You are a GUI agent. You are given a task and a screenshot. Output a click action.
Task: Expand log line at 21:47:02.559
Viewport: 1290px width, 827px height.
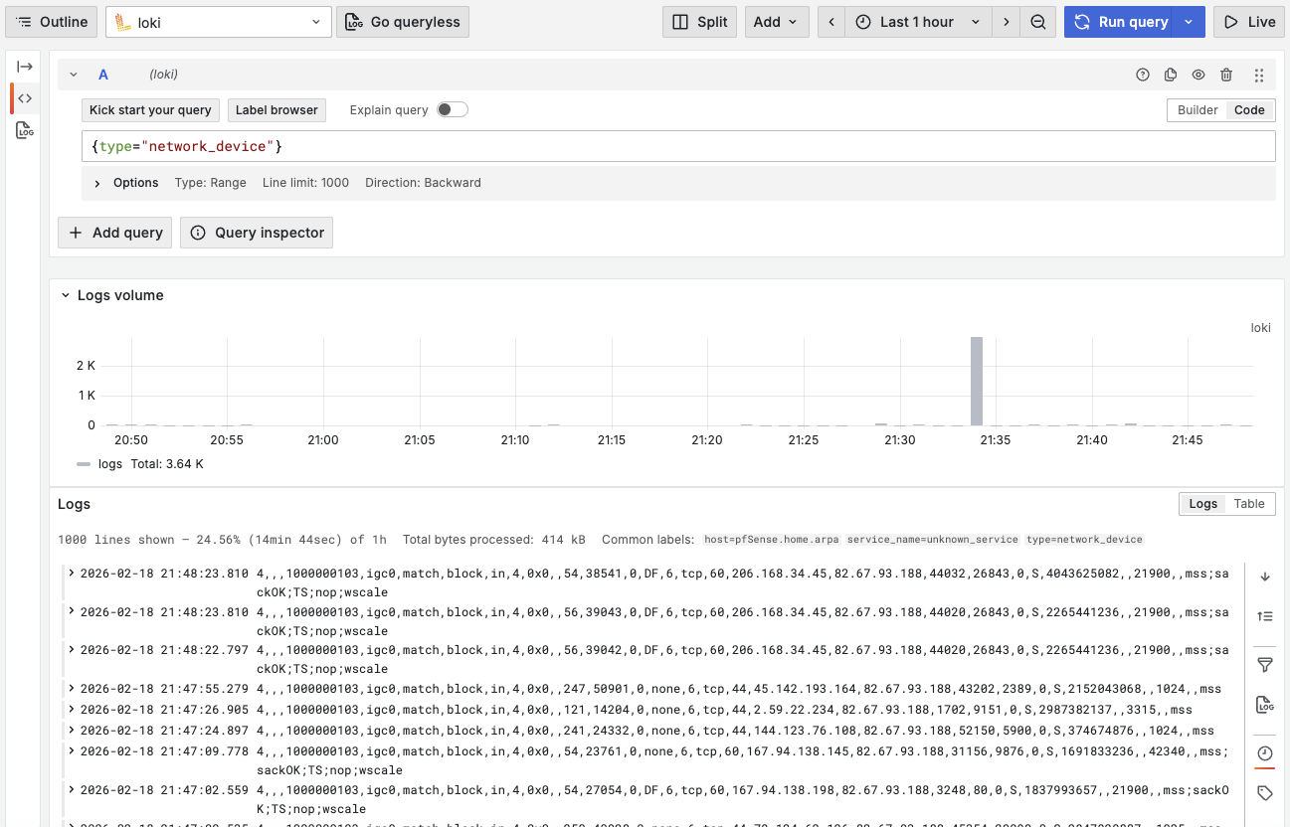[x=72, y=789]
